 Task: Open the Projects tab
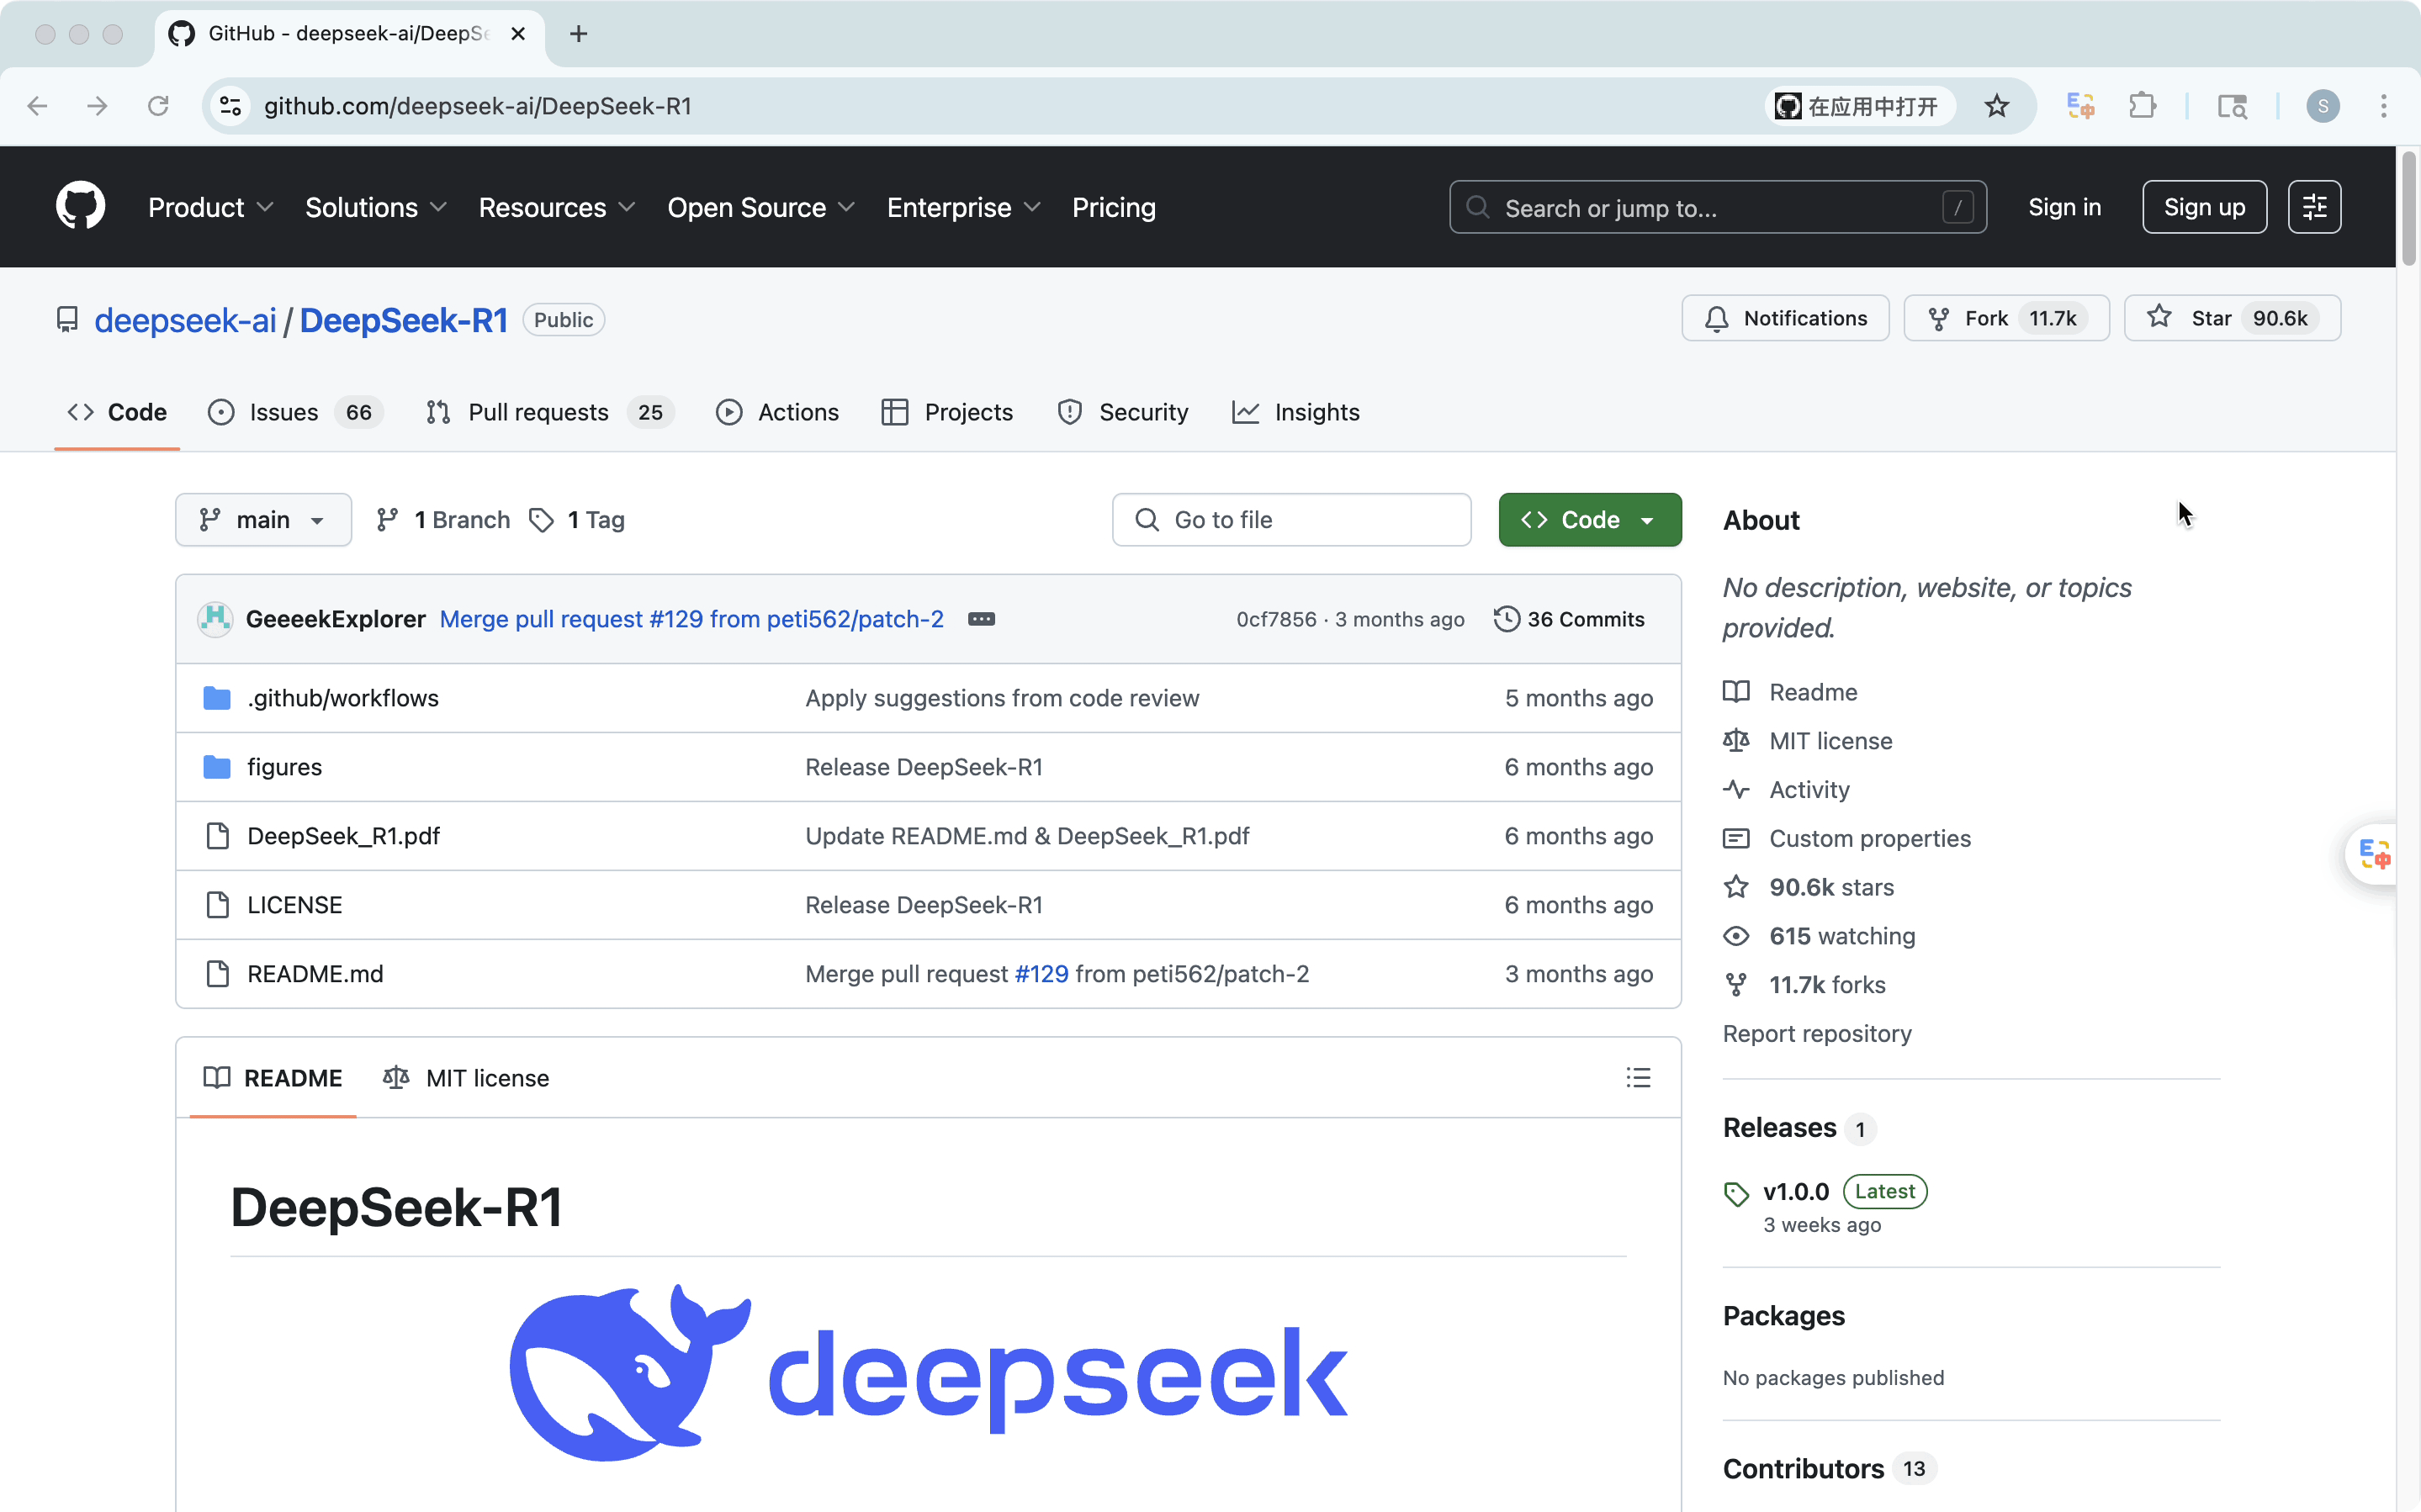947,412
